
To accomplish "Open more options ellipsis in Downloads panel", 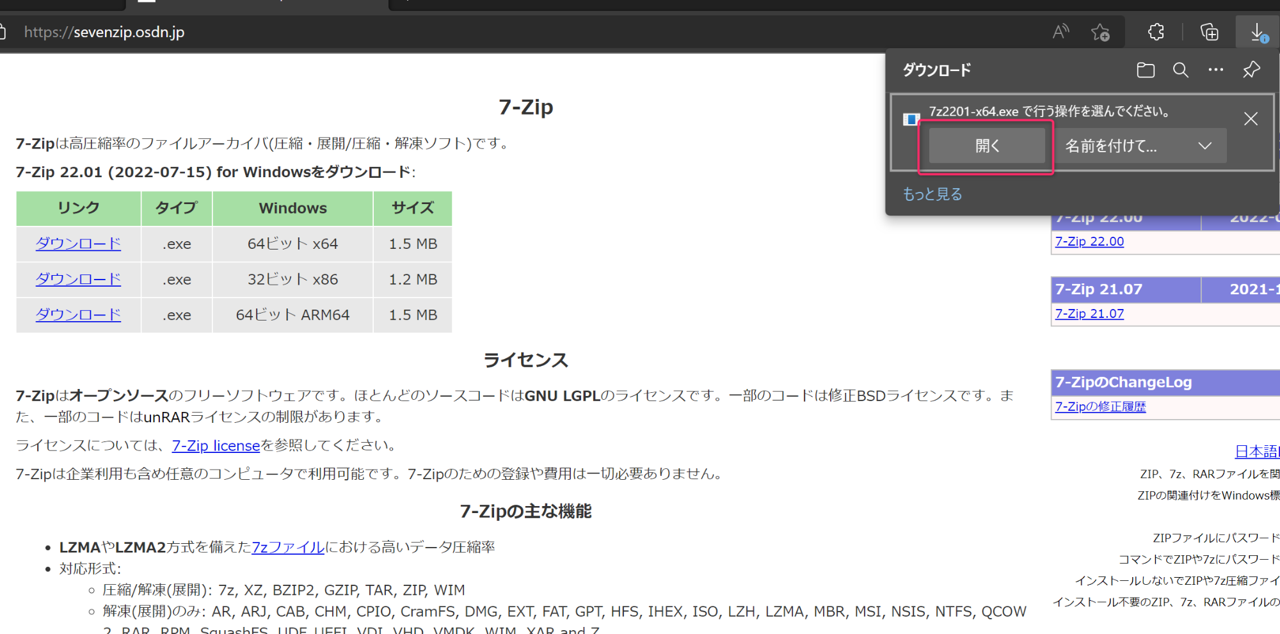I will click(x=1216, y=70).
